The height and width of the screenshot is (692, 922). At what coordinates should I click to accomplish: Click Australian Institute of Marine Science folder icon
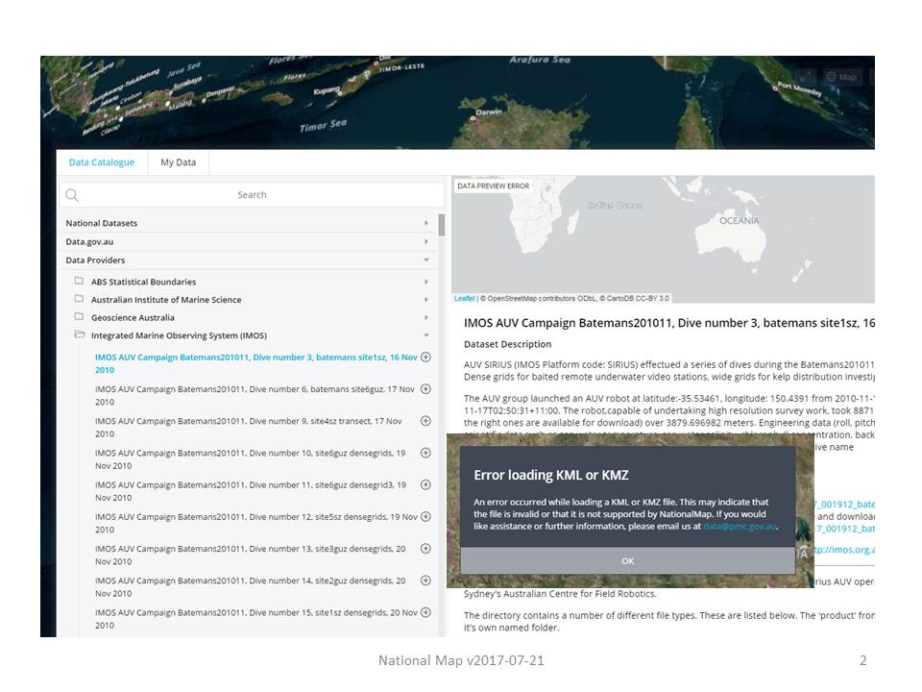point(79,299)
